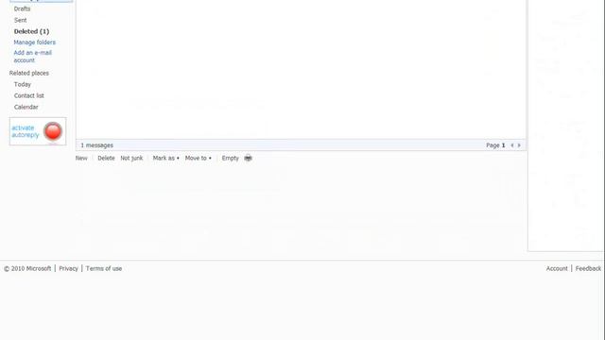Viewport: 605px width, 340px height.
Task: Open the Account link in footer
Action: point(557,268)
